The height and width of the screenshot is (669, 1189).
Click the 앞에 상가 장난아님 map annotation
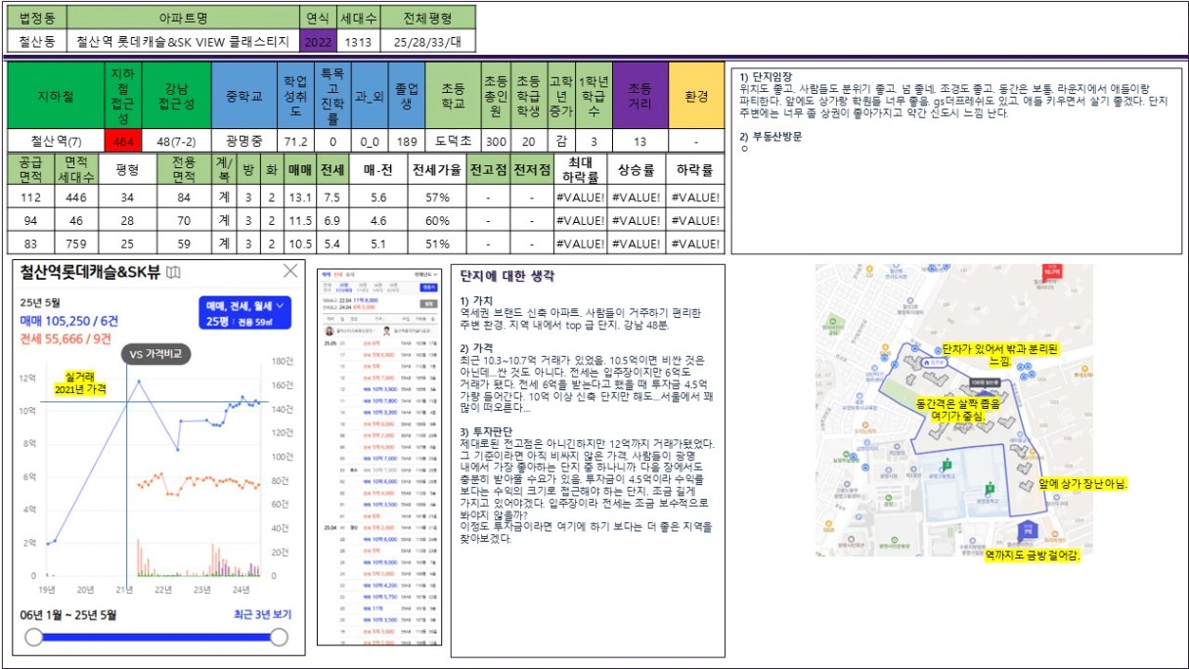pos(1082,484)
